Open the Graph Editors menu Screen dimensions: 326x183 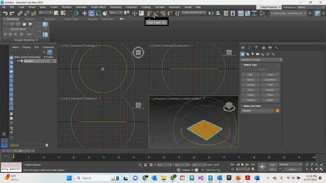pos(98,7)
